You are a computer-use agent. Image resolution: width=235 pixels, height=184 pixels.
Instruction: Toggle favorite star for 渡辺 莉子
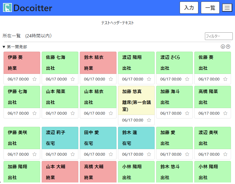[73, 154]
